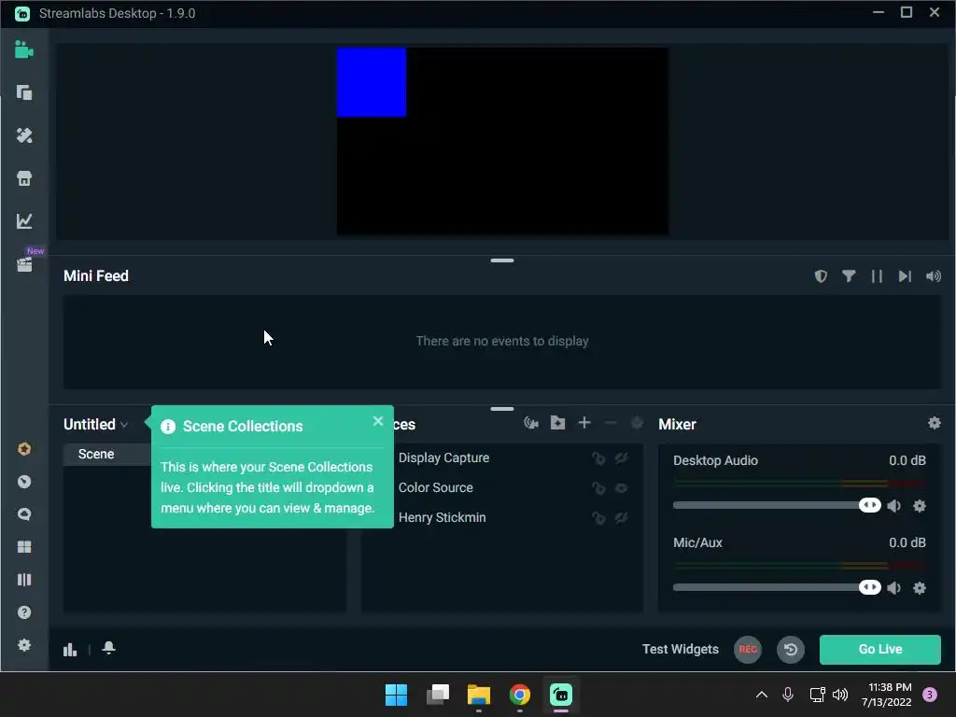The image size is (956, 717).
Task: Open the App Store sidebar icon
Action: [x=23, y=178]
